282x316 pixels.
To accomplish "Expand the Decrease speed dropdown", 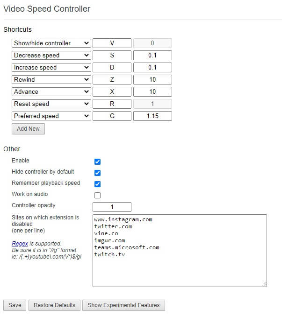I will pyautogui.click(x=51, y=56).
